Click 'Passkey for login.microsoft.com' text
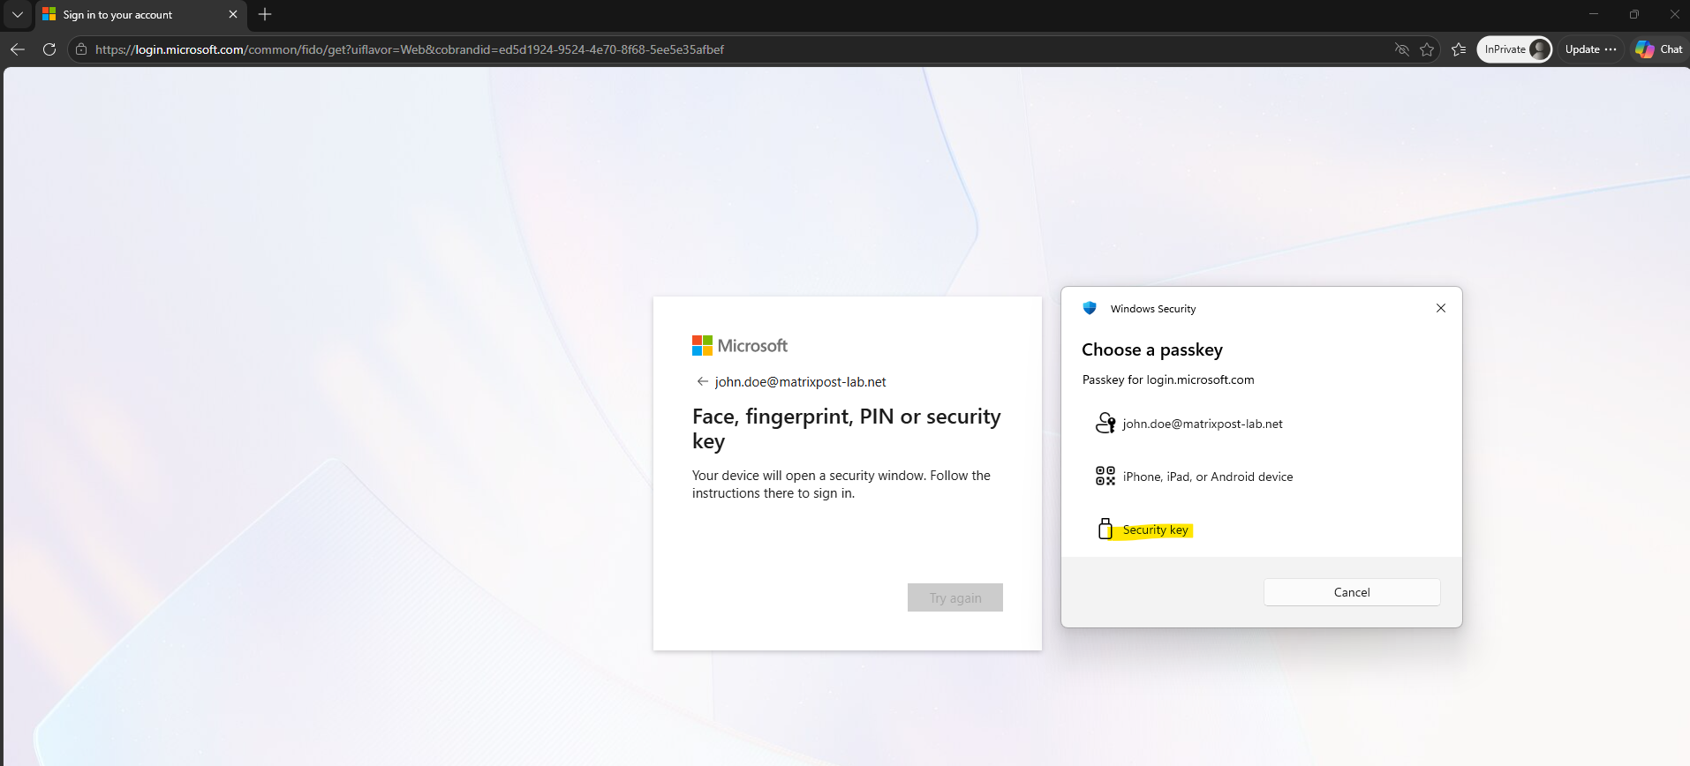This screenshot has width=1690, height=766. [x=1168, y=380]
